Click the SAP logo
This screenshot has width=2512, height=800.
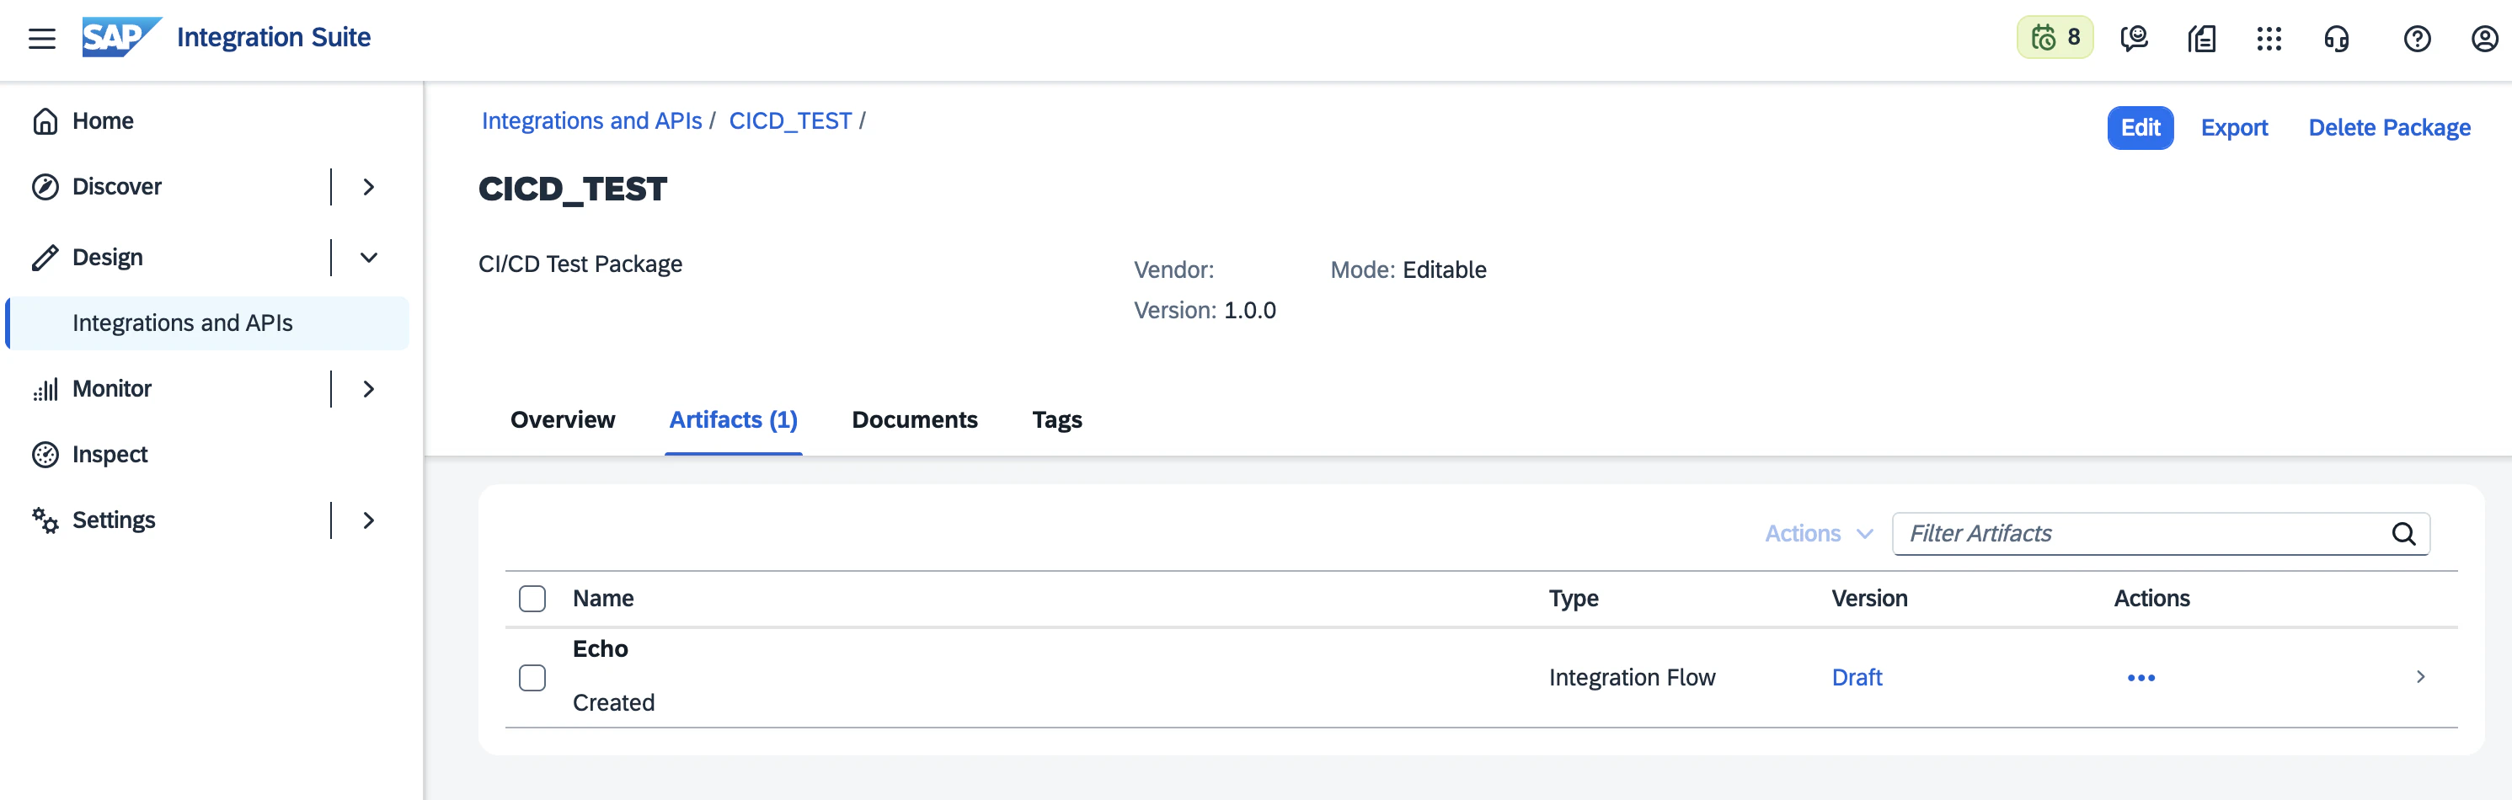click(121, 38)
